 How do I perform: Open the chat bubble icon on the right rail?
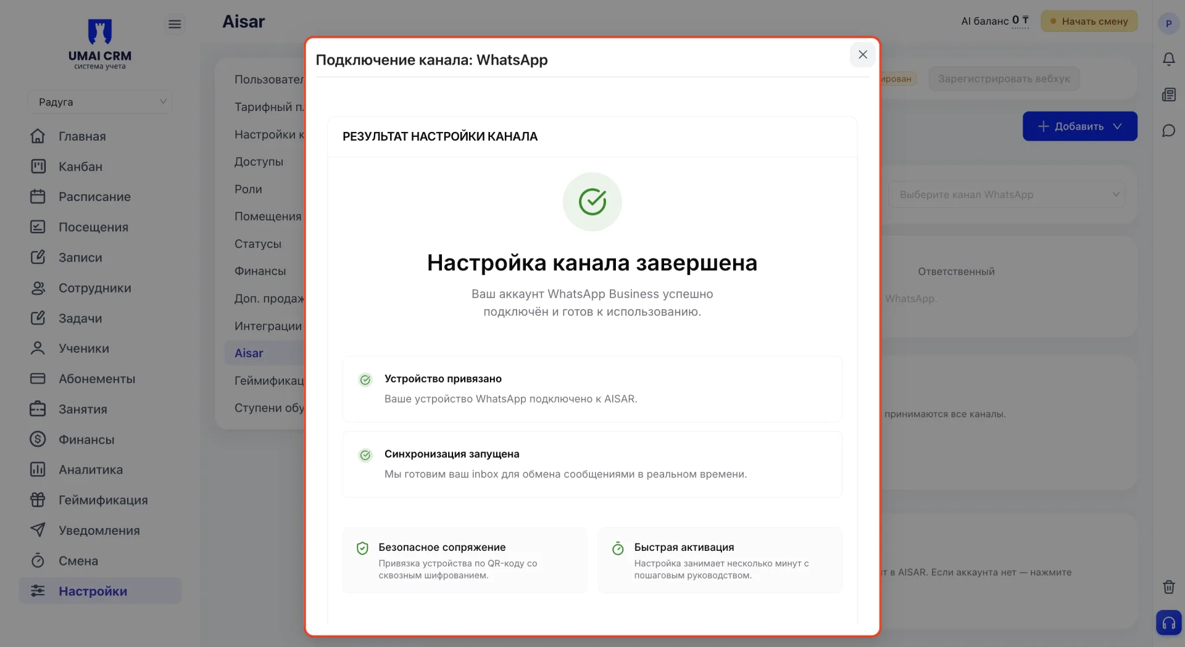[1168, 131]
